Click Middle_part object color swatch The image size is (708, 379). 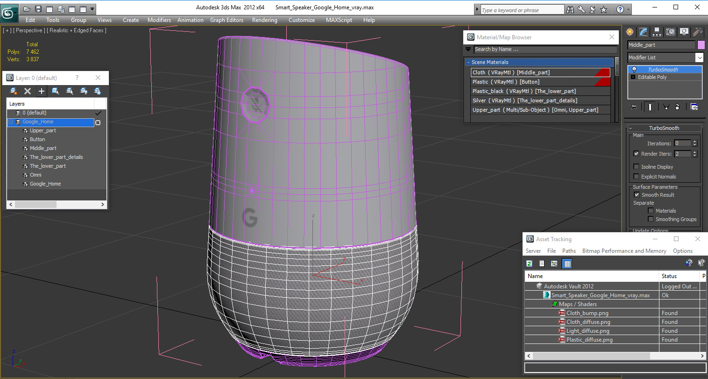701,45
